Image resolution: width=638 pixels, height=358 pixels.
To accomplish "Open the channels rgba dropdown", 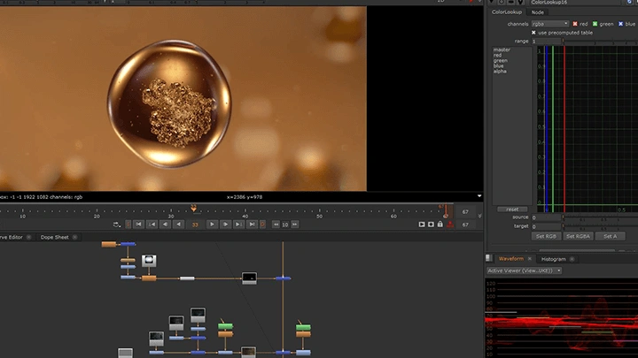I will click(x=549, y=24).
